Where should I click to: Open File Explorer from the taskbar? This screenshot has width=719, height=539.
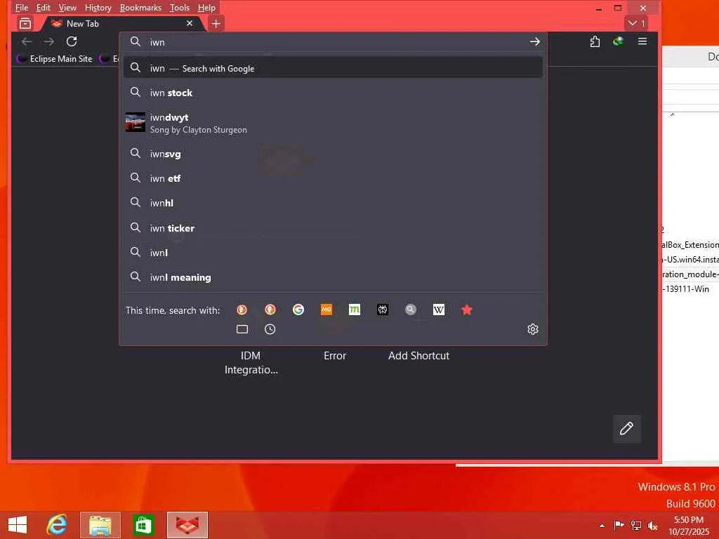pos(100,525)
